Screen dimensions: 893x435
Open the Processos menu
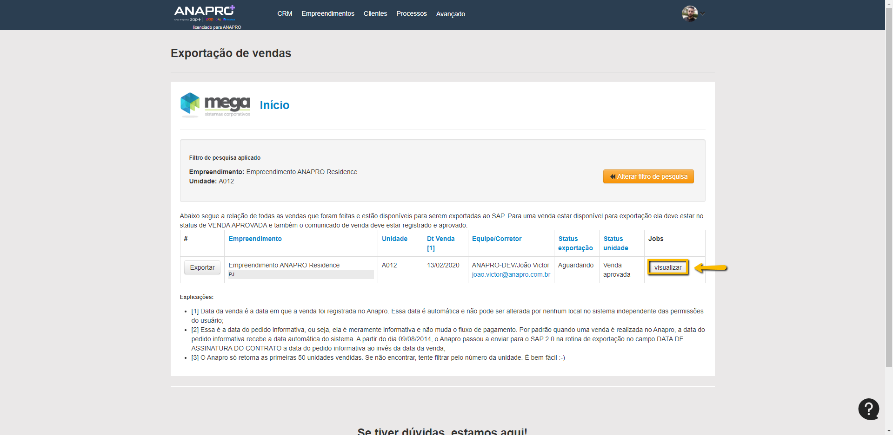411,14
